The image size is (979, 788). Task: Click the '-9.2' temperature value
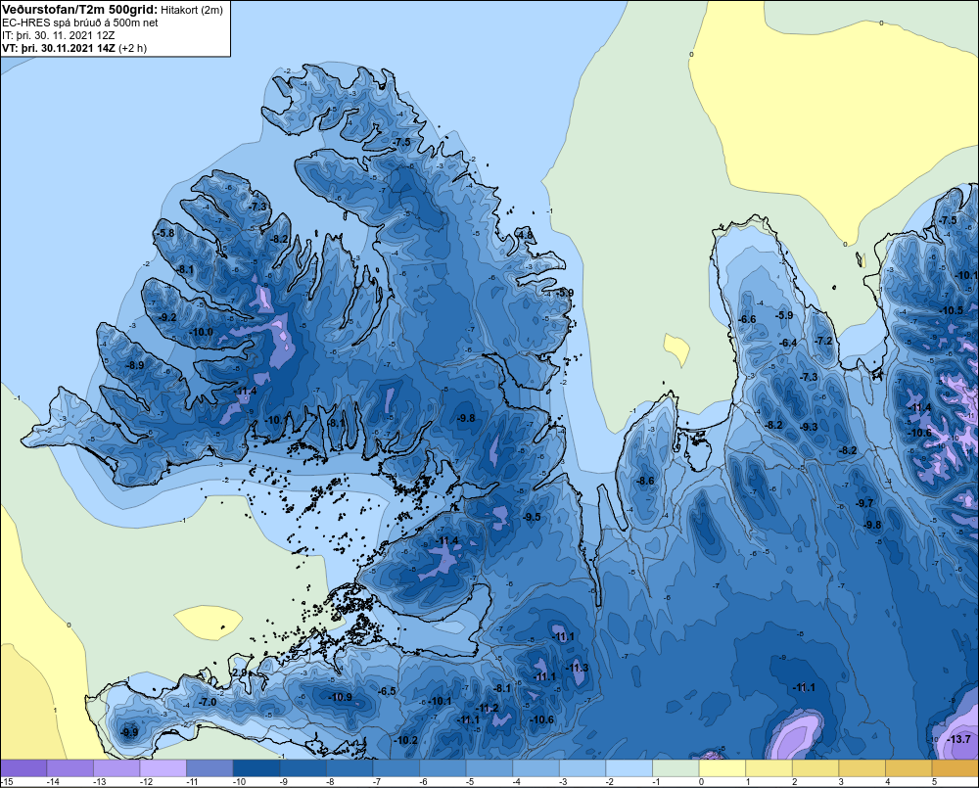pos(167,317)
